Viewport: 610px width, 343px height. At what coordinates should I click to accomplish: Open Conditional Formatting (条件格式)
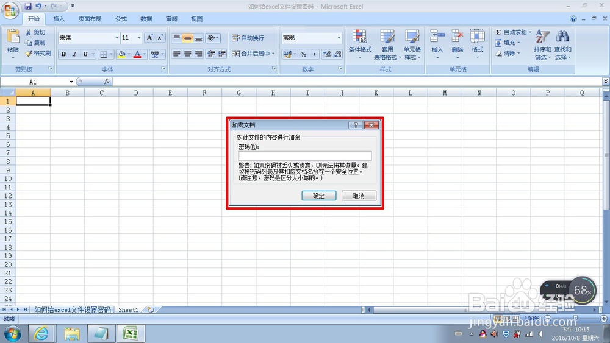360,44
